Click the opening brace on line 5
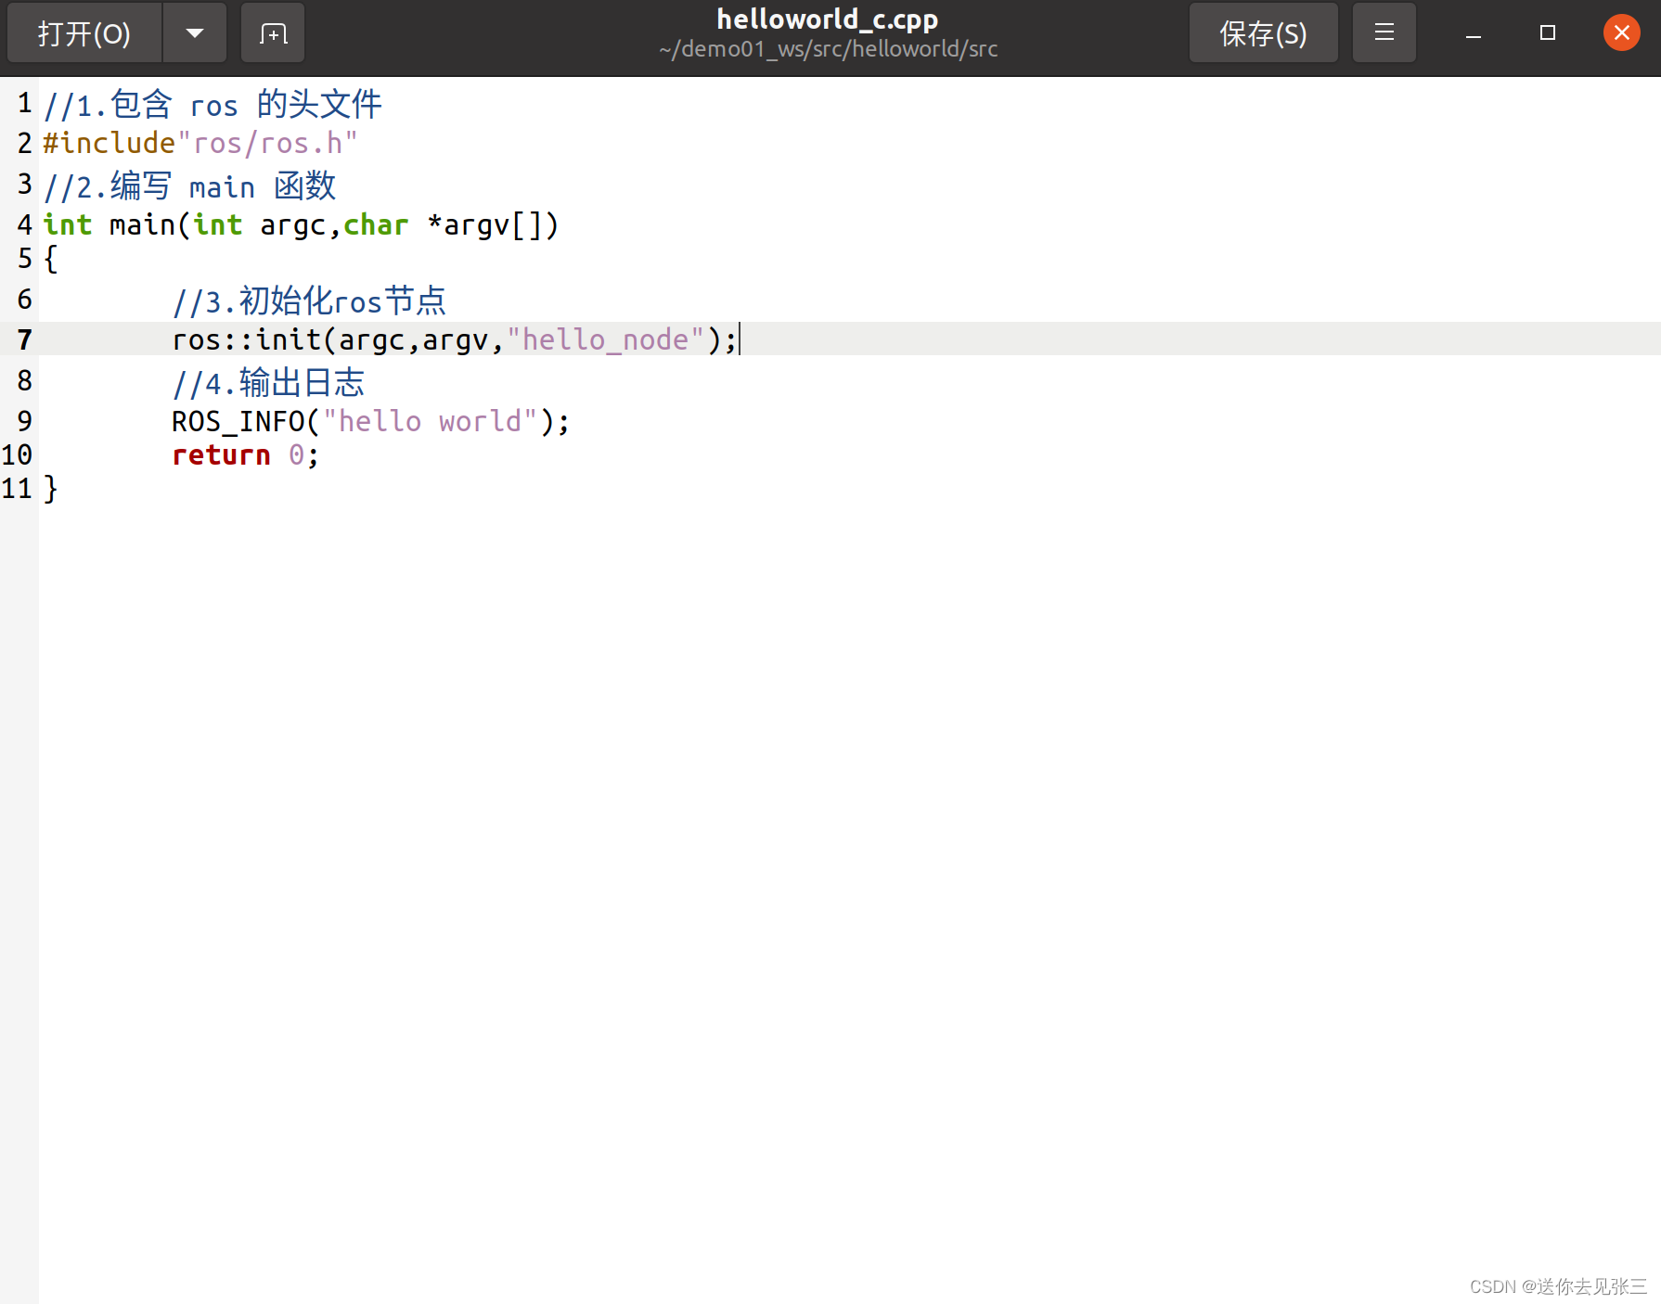1661x1304 pixels. 51,259
